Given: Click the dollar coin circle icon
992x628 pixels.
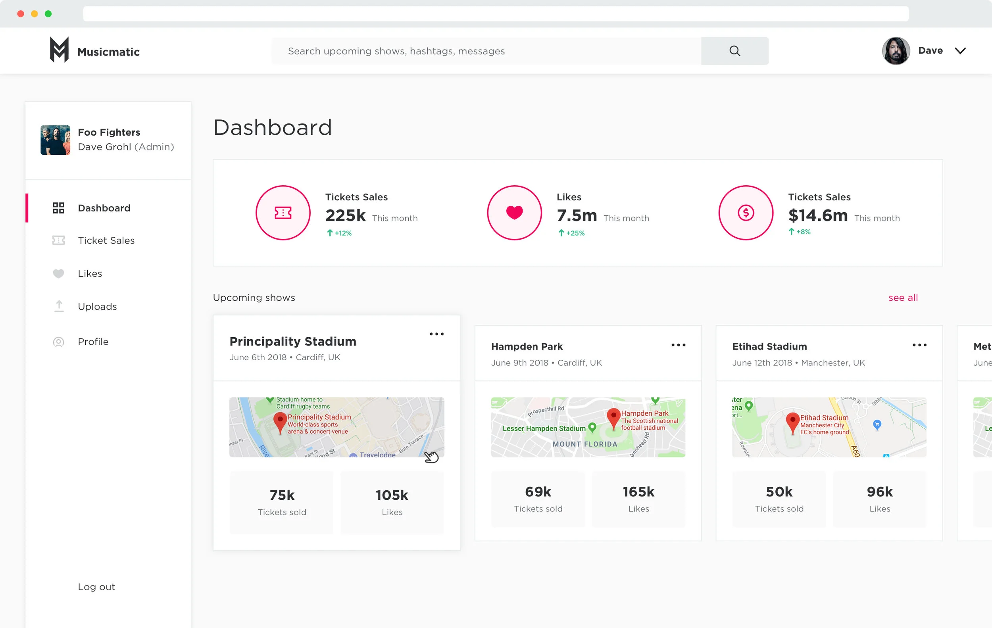Looking at the screenshot, I should [x=746, y=213].
